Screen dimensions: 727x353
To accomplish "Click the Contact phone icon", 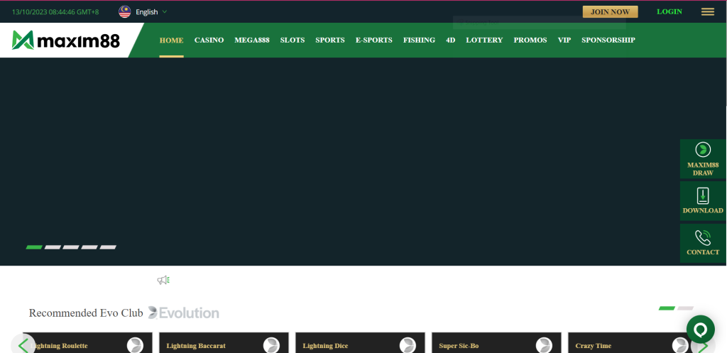I will tap(703, 237).
